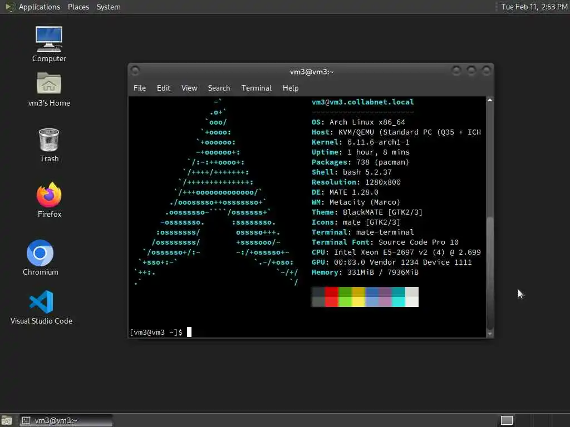
Task: Click the 'GPU: 00:03.0 Vendor 1234' line
Action: [x=391, y=262]
